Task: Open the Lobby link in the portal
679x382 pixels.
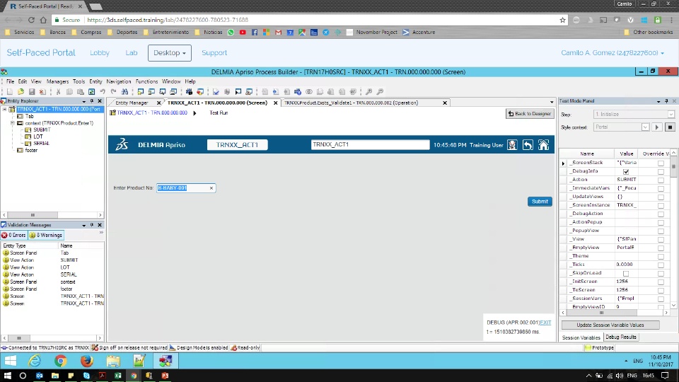Action: (100, 53)
